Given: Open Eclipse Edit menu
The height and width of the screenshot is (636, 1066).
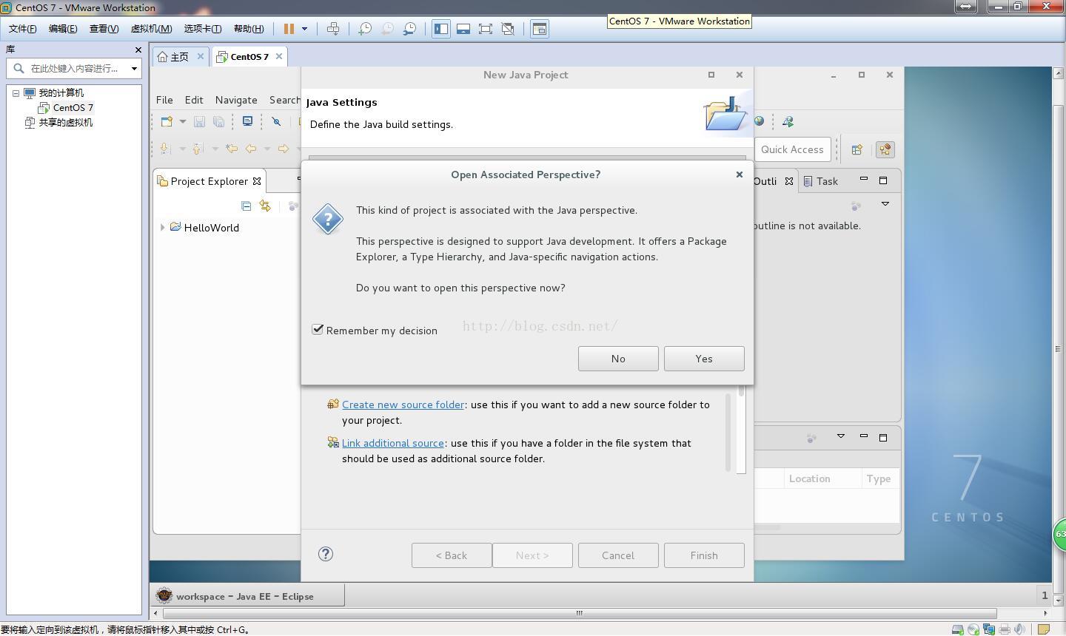Looking at the screenshot, I should tap(194, 100).
